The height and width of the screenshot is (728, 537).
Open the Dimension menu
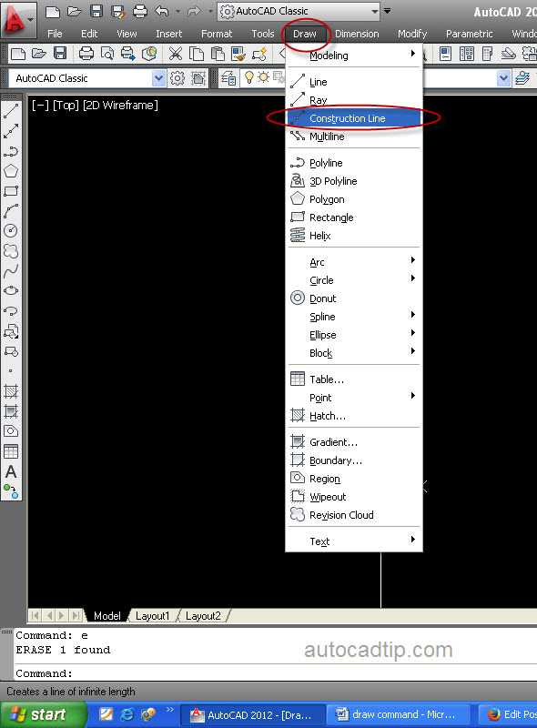(x=357, y=34)
